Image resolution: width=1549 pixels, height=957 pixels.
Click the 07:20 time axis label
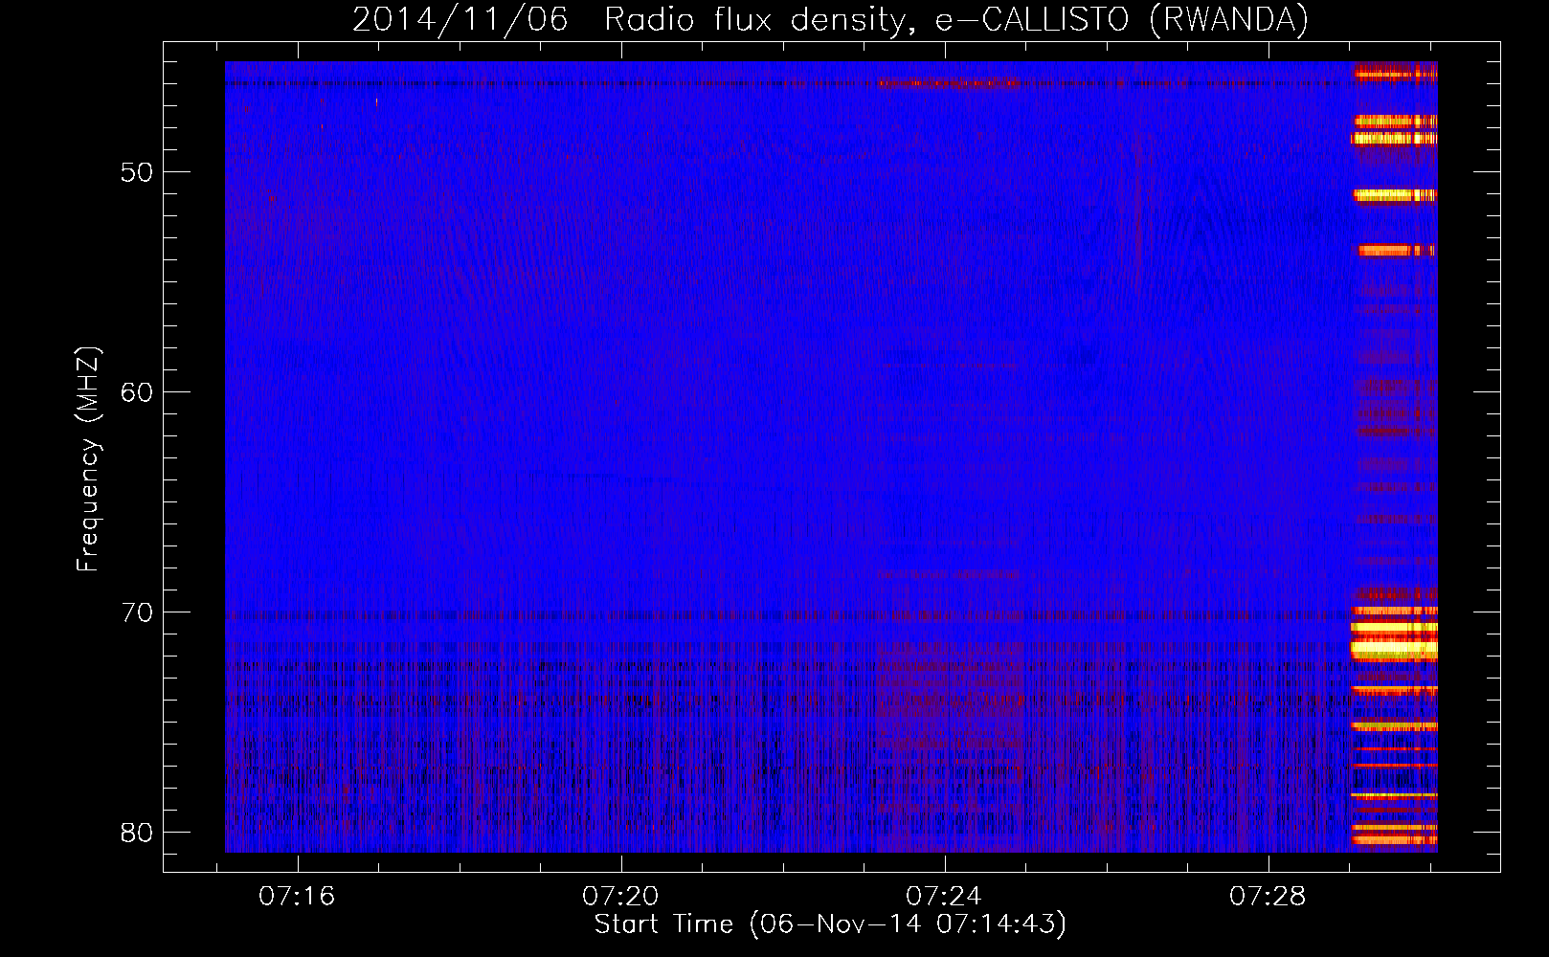(620, 897)
